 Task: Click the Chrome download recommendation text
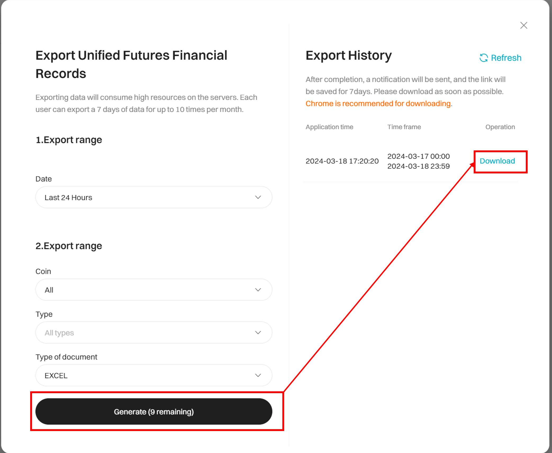pyautogui.click(x=378, y=103)
